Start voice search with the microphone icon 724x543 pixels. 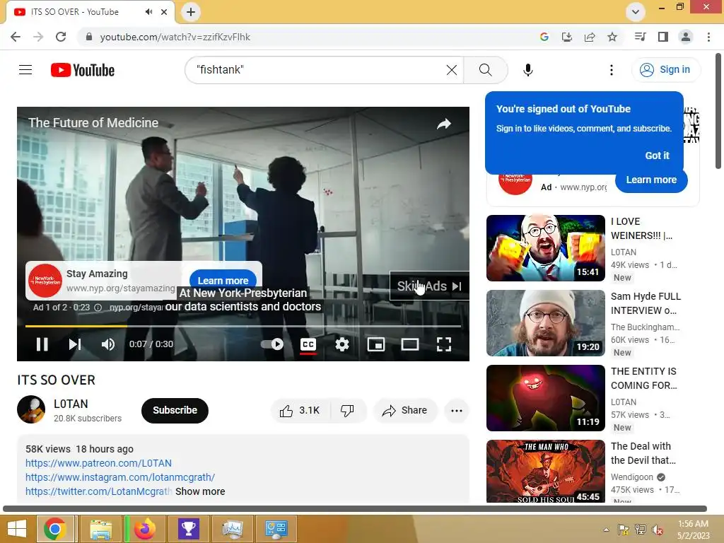point(527,70)
